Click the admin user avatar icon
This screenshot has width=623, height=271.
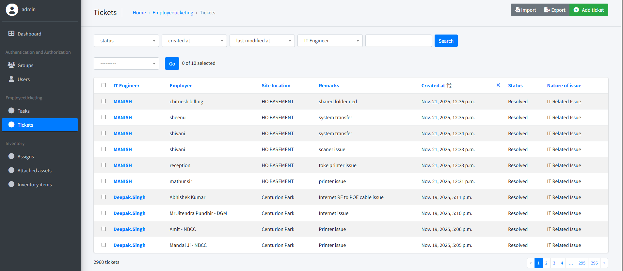[x=12, y=10]
